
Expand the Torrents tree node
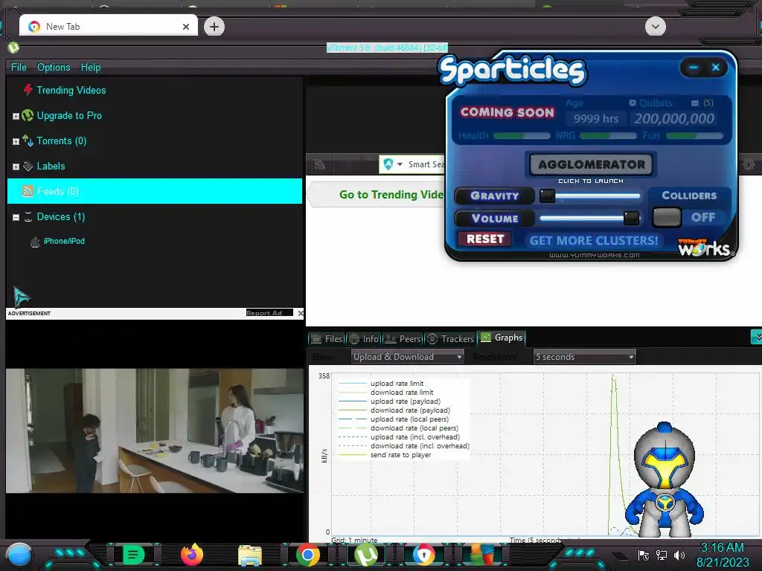pyautogui.click(x=16, y=141)
